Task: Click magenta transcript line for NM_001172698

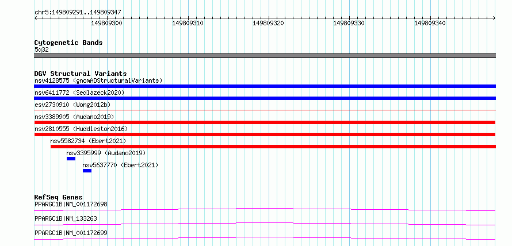Action: (x=265, y=209)
